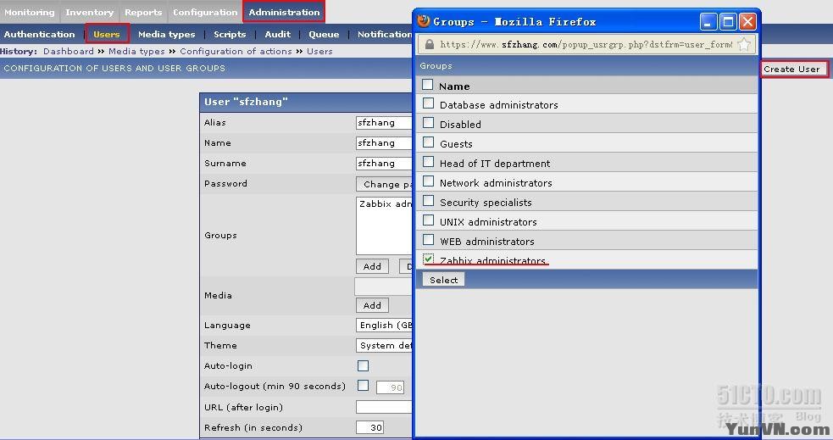Tick the select-all checkbox beside Name header
This screenshot has height=440, width=833.
[x=428, y=85]
